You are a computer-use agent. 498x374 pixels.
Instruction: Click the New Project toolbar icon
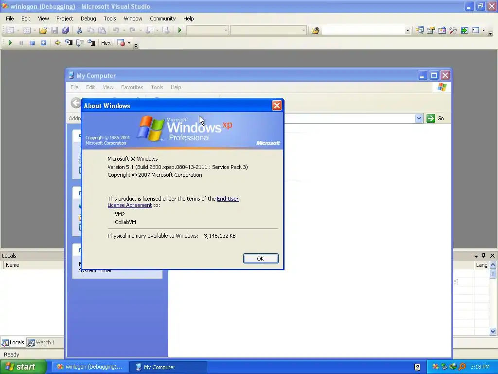(11, 30)
